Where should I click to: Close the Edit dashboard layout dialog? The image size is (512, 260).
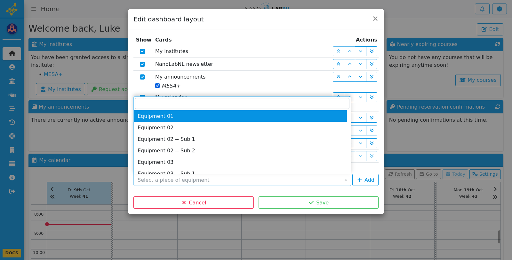tap(375, 19)
